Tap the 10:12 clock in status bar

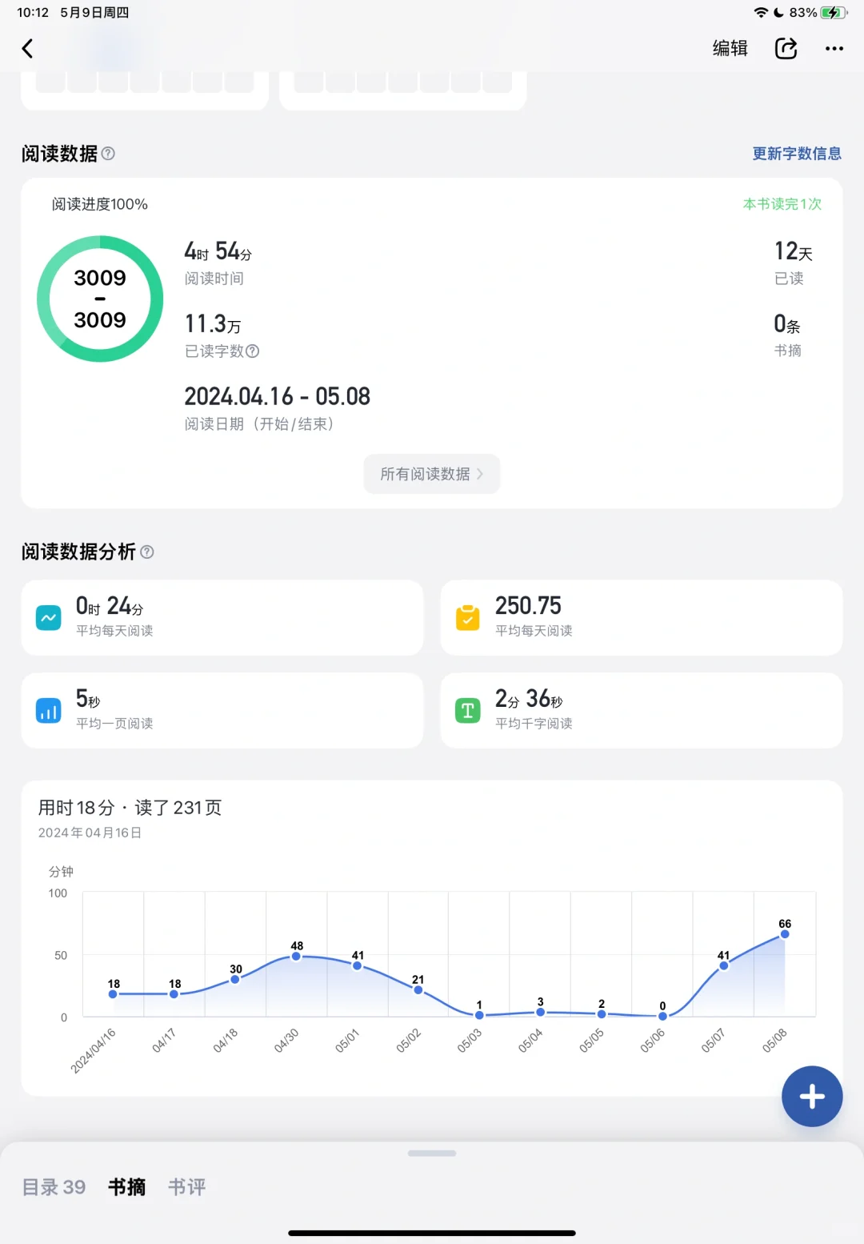33,13
